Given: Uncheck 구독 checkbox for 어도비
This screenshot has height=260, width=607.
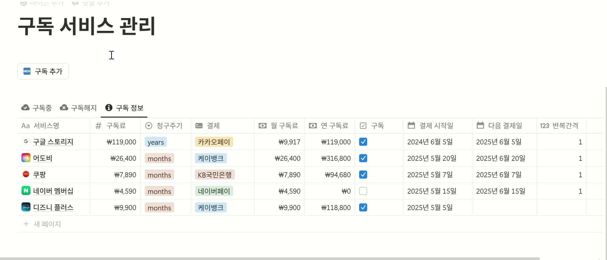Looking at the screenshot, I should (x=363, y=158).
